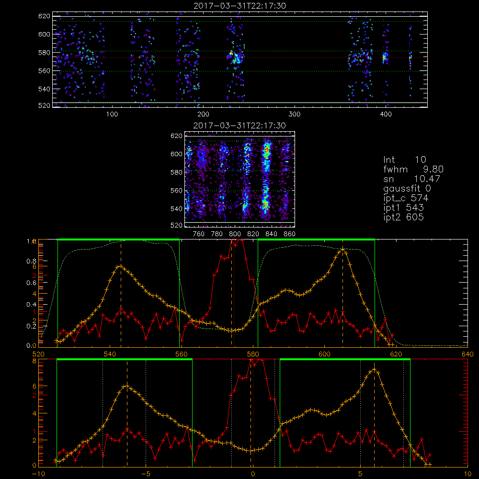Click x-axis label 860 of middle spectrogram
Viewport: 479px width, 479px height.
click(290, 234)
